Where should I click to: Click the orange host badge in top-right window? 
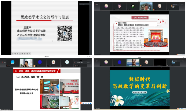154,10
